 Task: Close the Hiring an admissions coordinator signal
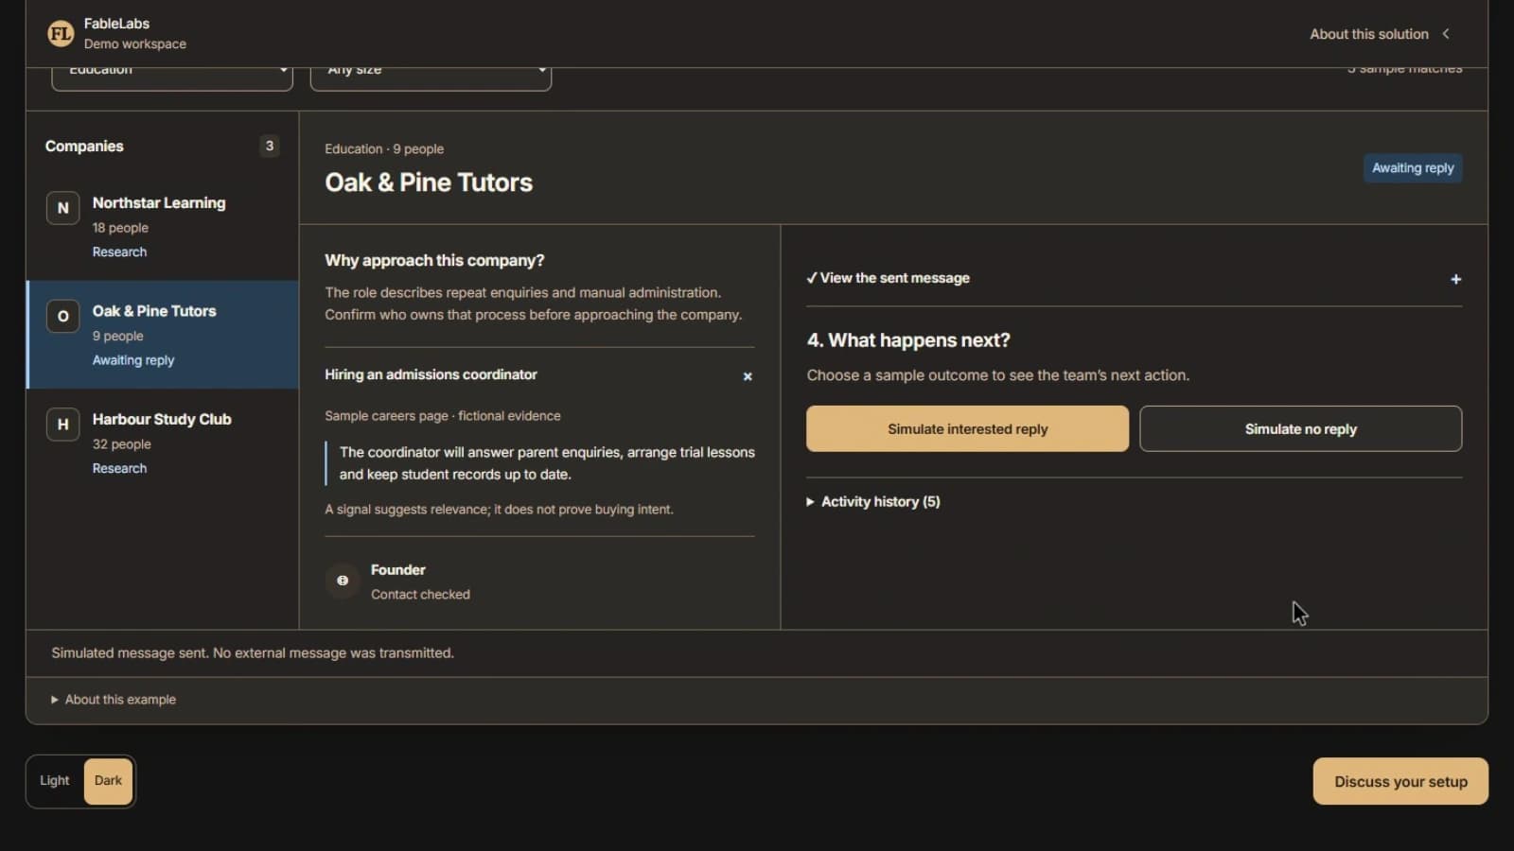click(748, 376)
